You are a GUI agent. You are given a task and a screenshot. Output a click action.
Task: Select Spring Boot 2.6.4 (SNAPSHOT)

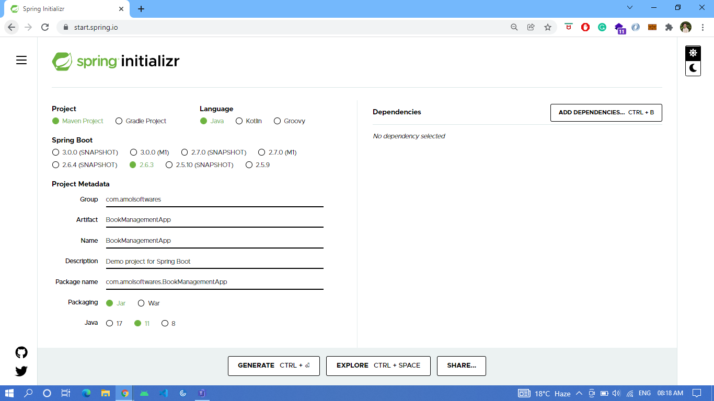(x=85, y=165)
